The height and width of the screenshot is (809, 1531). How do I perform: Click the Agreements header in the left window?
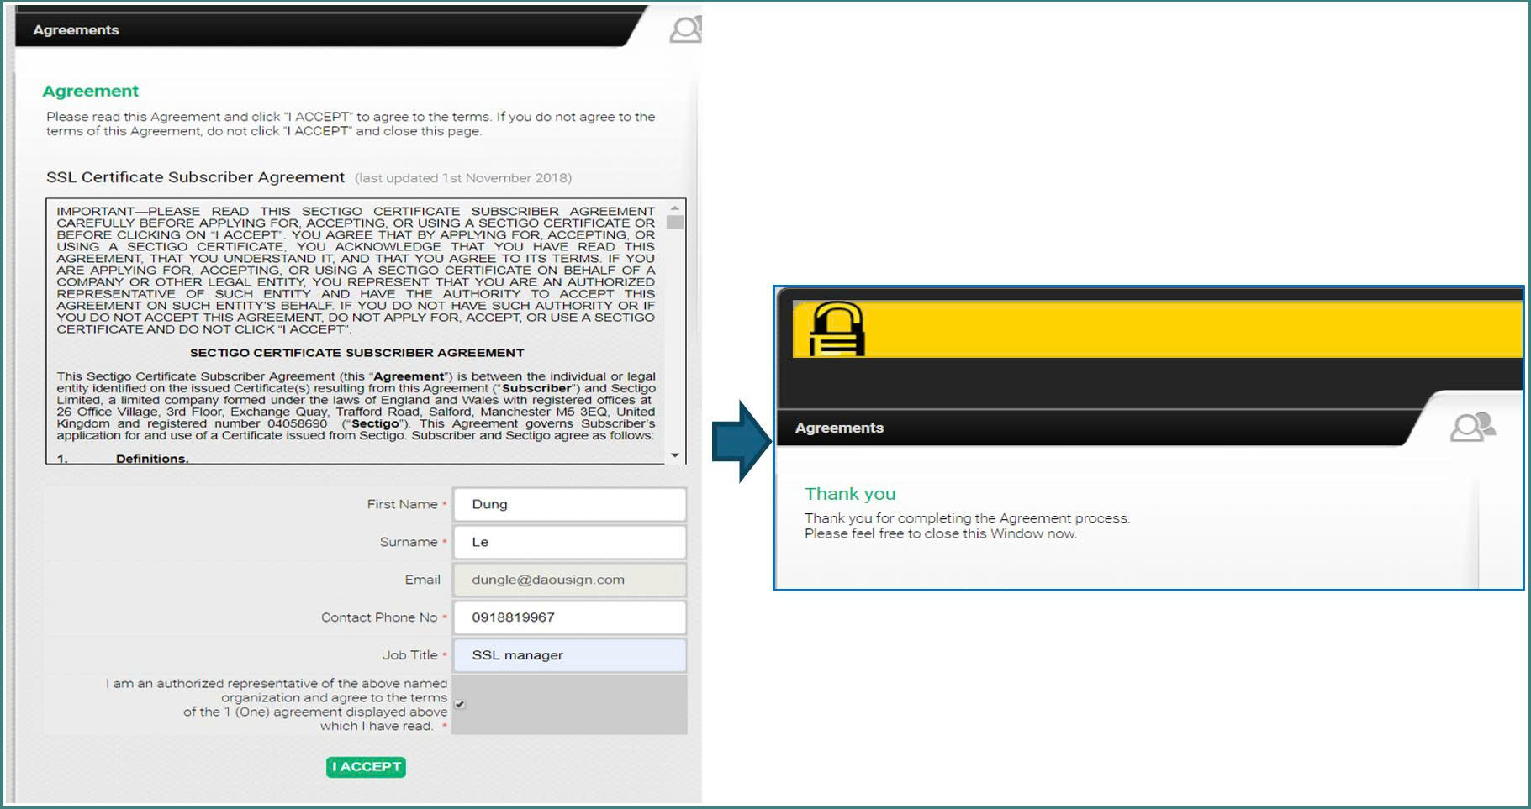[76, 29]
